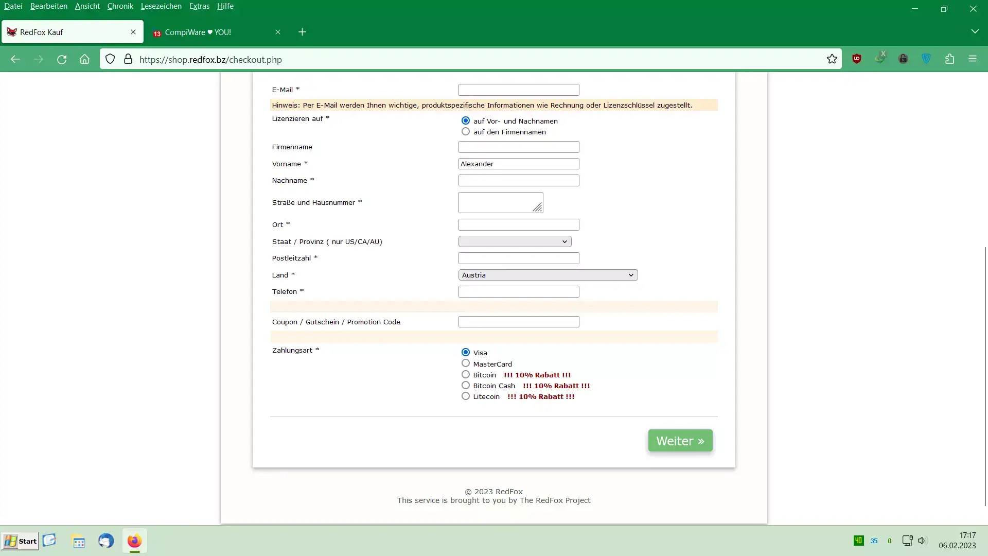Click the network tray icon

(x=907, y=541)
